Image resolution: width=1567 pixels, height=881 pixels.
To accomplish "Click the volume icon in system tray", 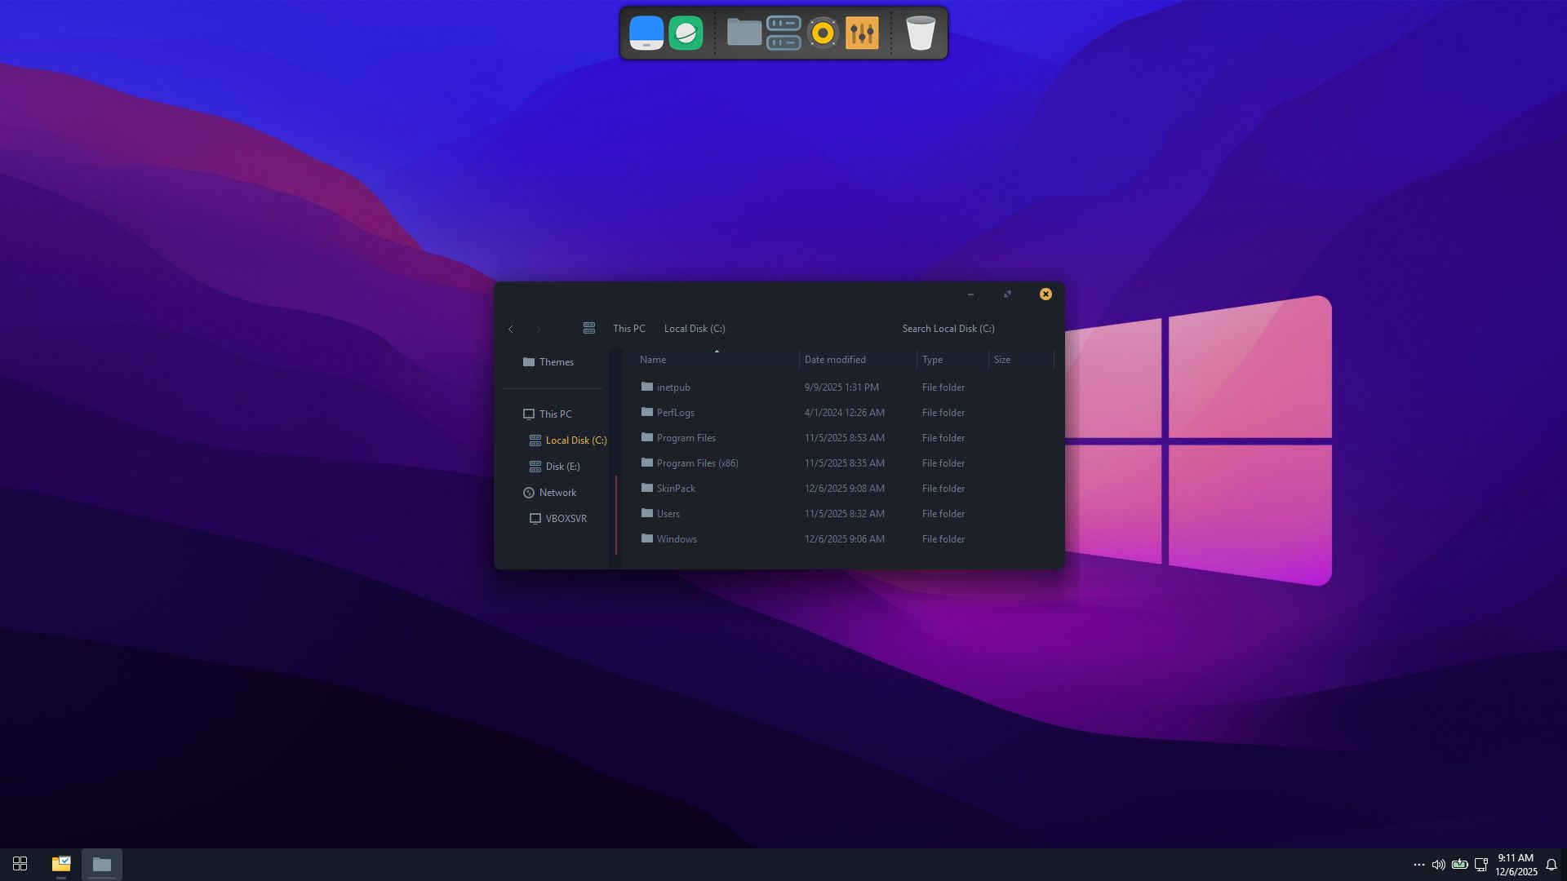I will [x=1438, y=865].
